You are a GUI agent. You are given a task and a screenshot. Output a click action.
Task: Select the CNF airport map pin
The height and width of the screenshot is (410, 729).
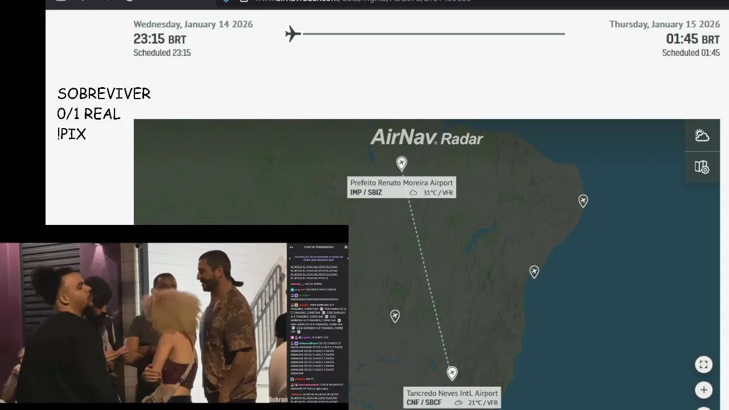point(452,374)
